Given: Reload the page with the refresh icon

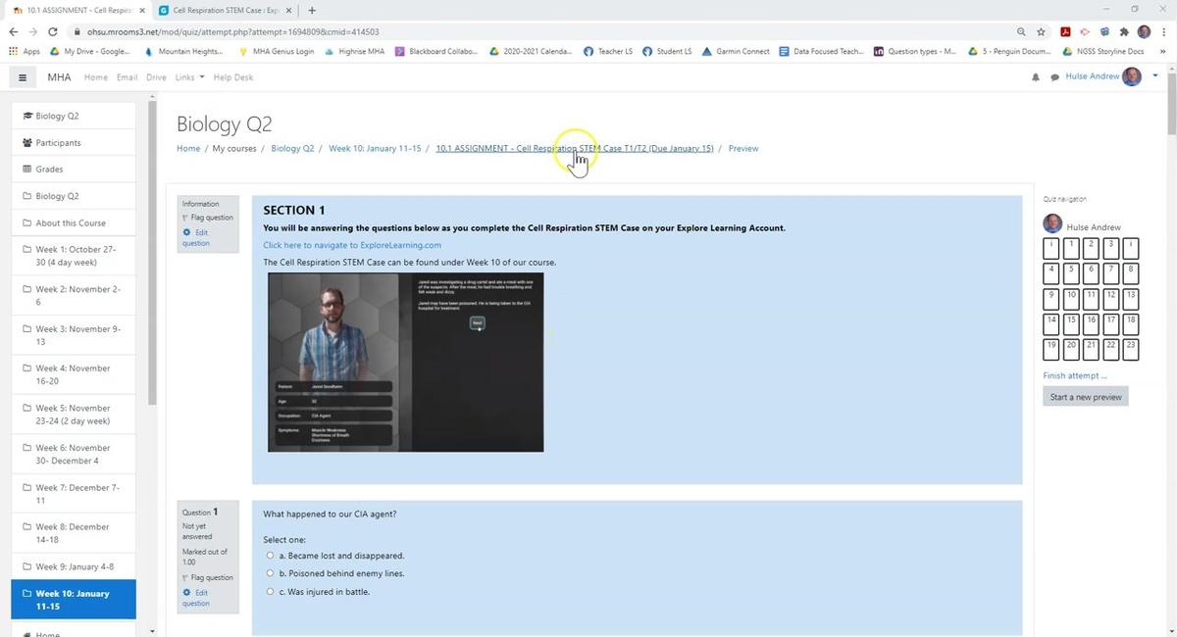Looking at the screenshot, I should pyautogui.click(x=53, y=31).
